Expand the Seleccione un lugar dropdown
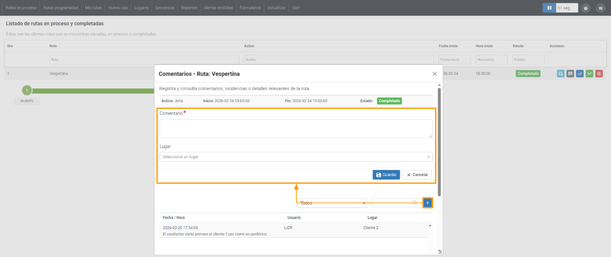 point(296,157)
